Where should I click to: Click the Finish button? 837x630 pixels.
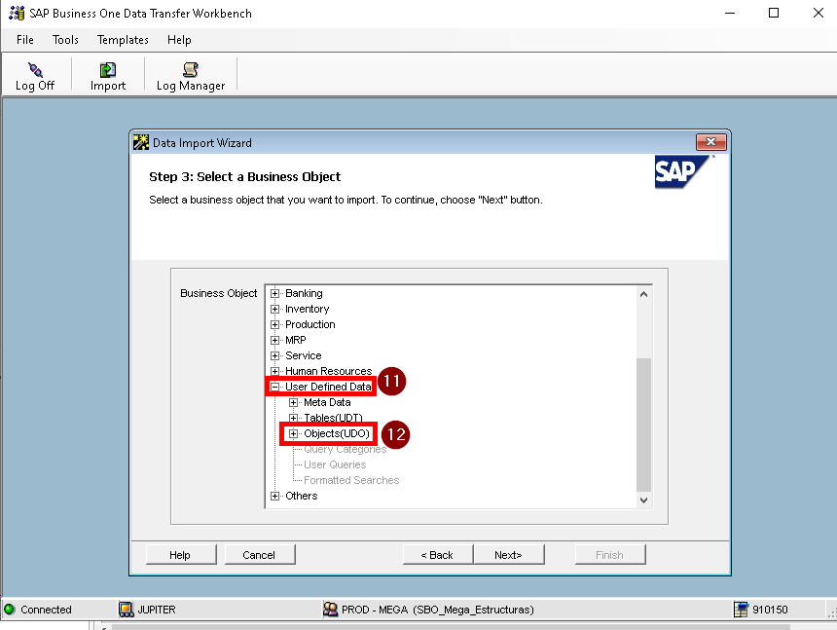(610, 555)
